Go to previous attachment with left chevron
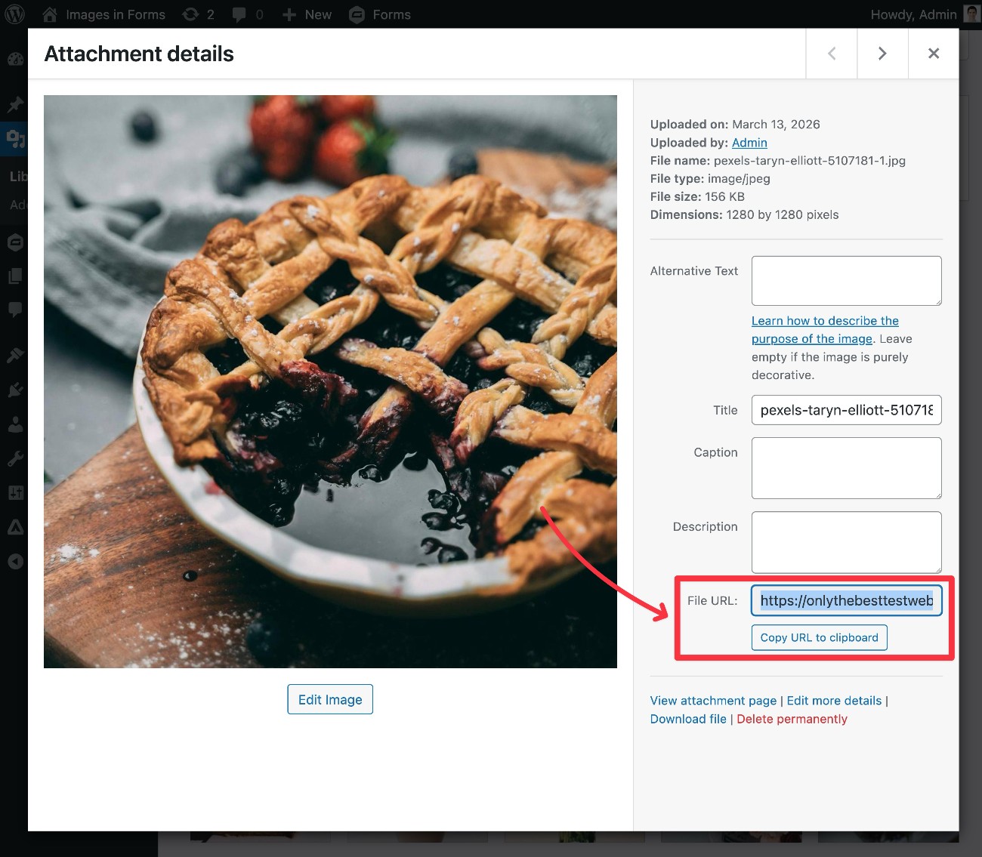982x857 pixels. click(x=832, y=54)
